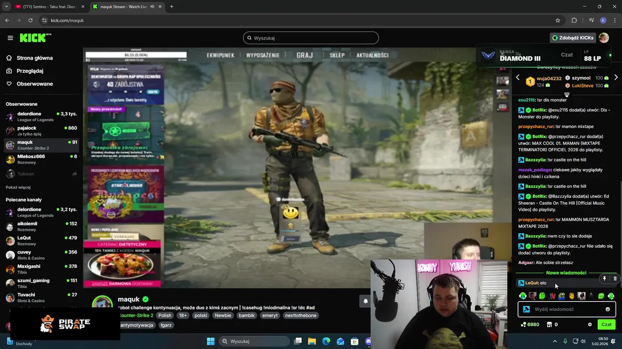This screenshot has width=622, height=349.
Task: Open the chat shop icon
Action: pos(550,324)
